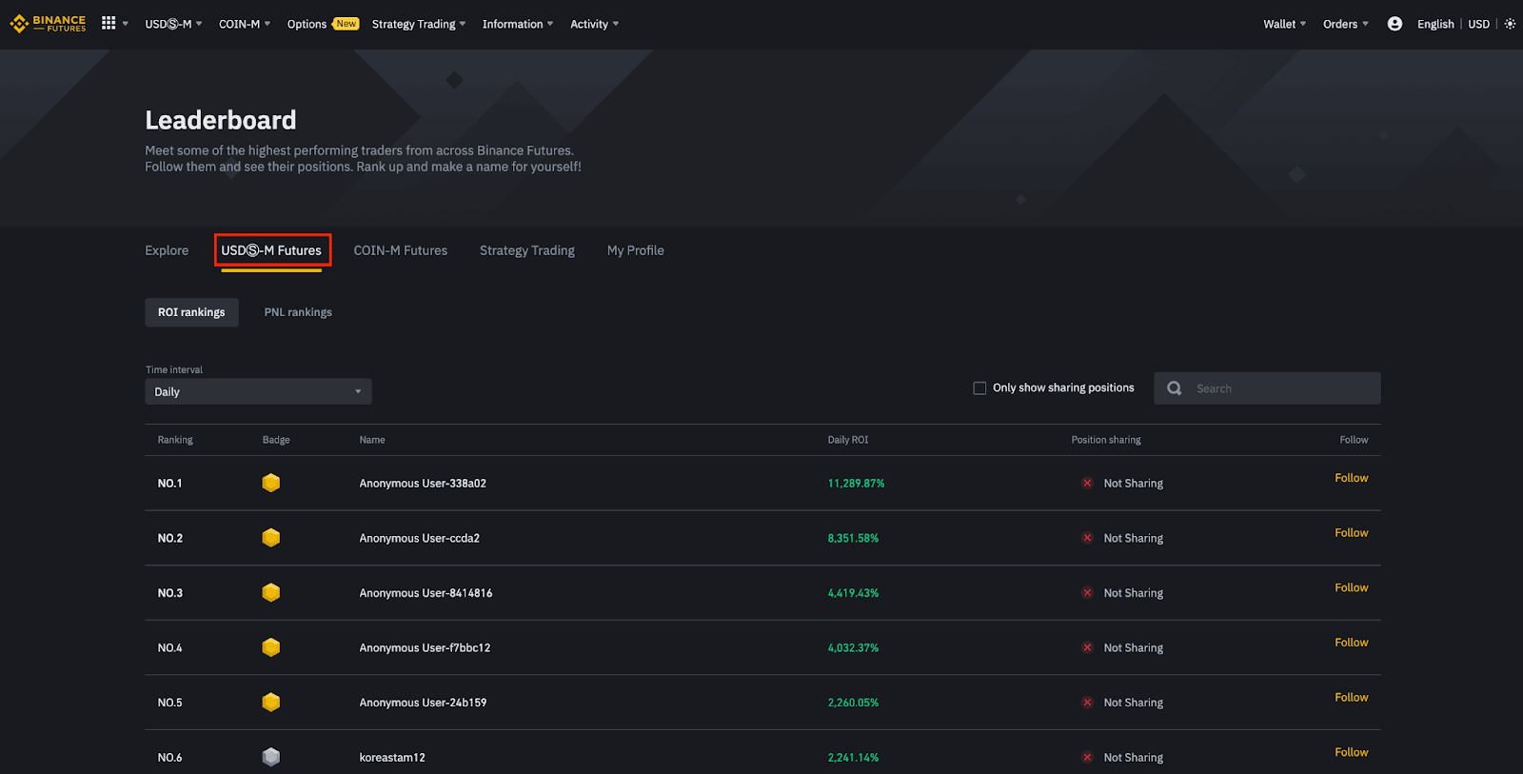This screenshot has height=774, width=1523.
Task: Click the New badge beside Options
Action: pos(346,24)
